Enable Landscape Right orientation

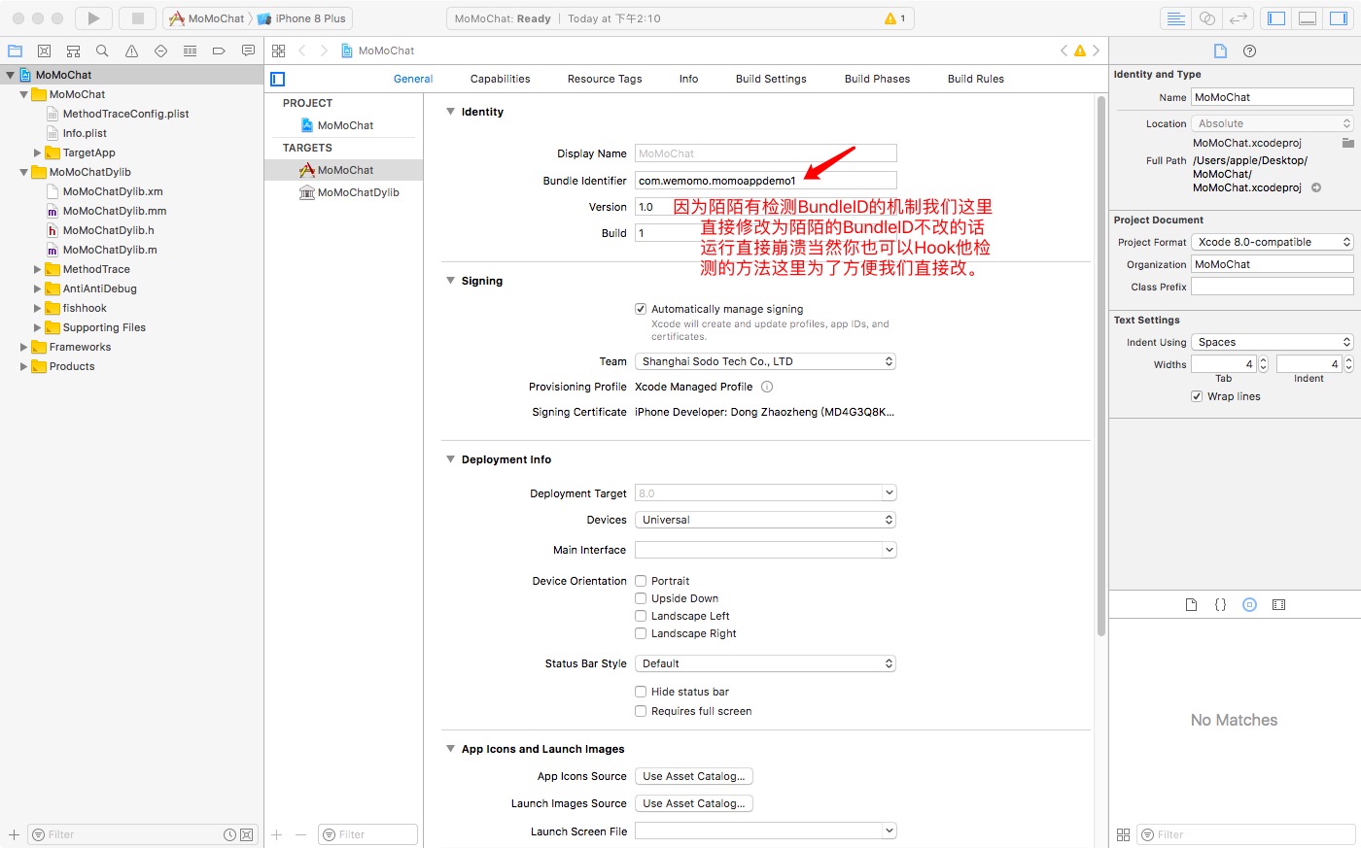pyautogui.click(x=641, y=633)
